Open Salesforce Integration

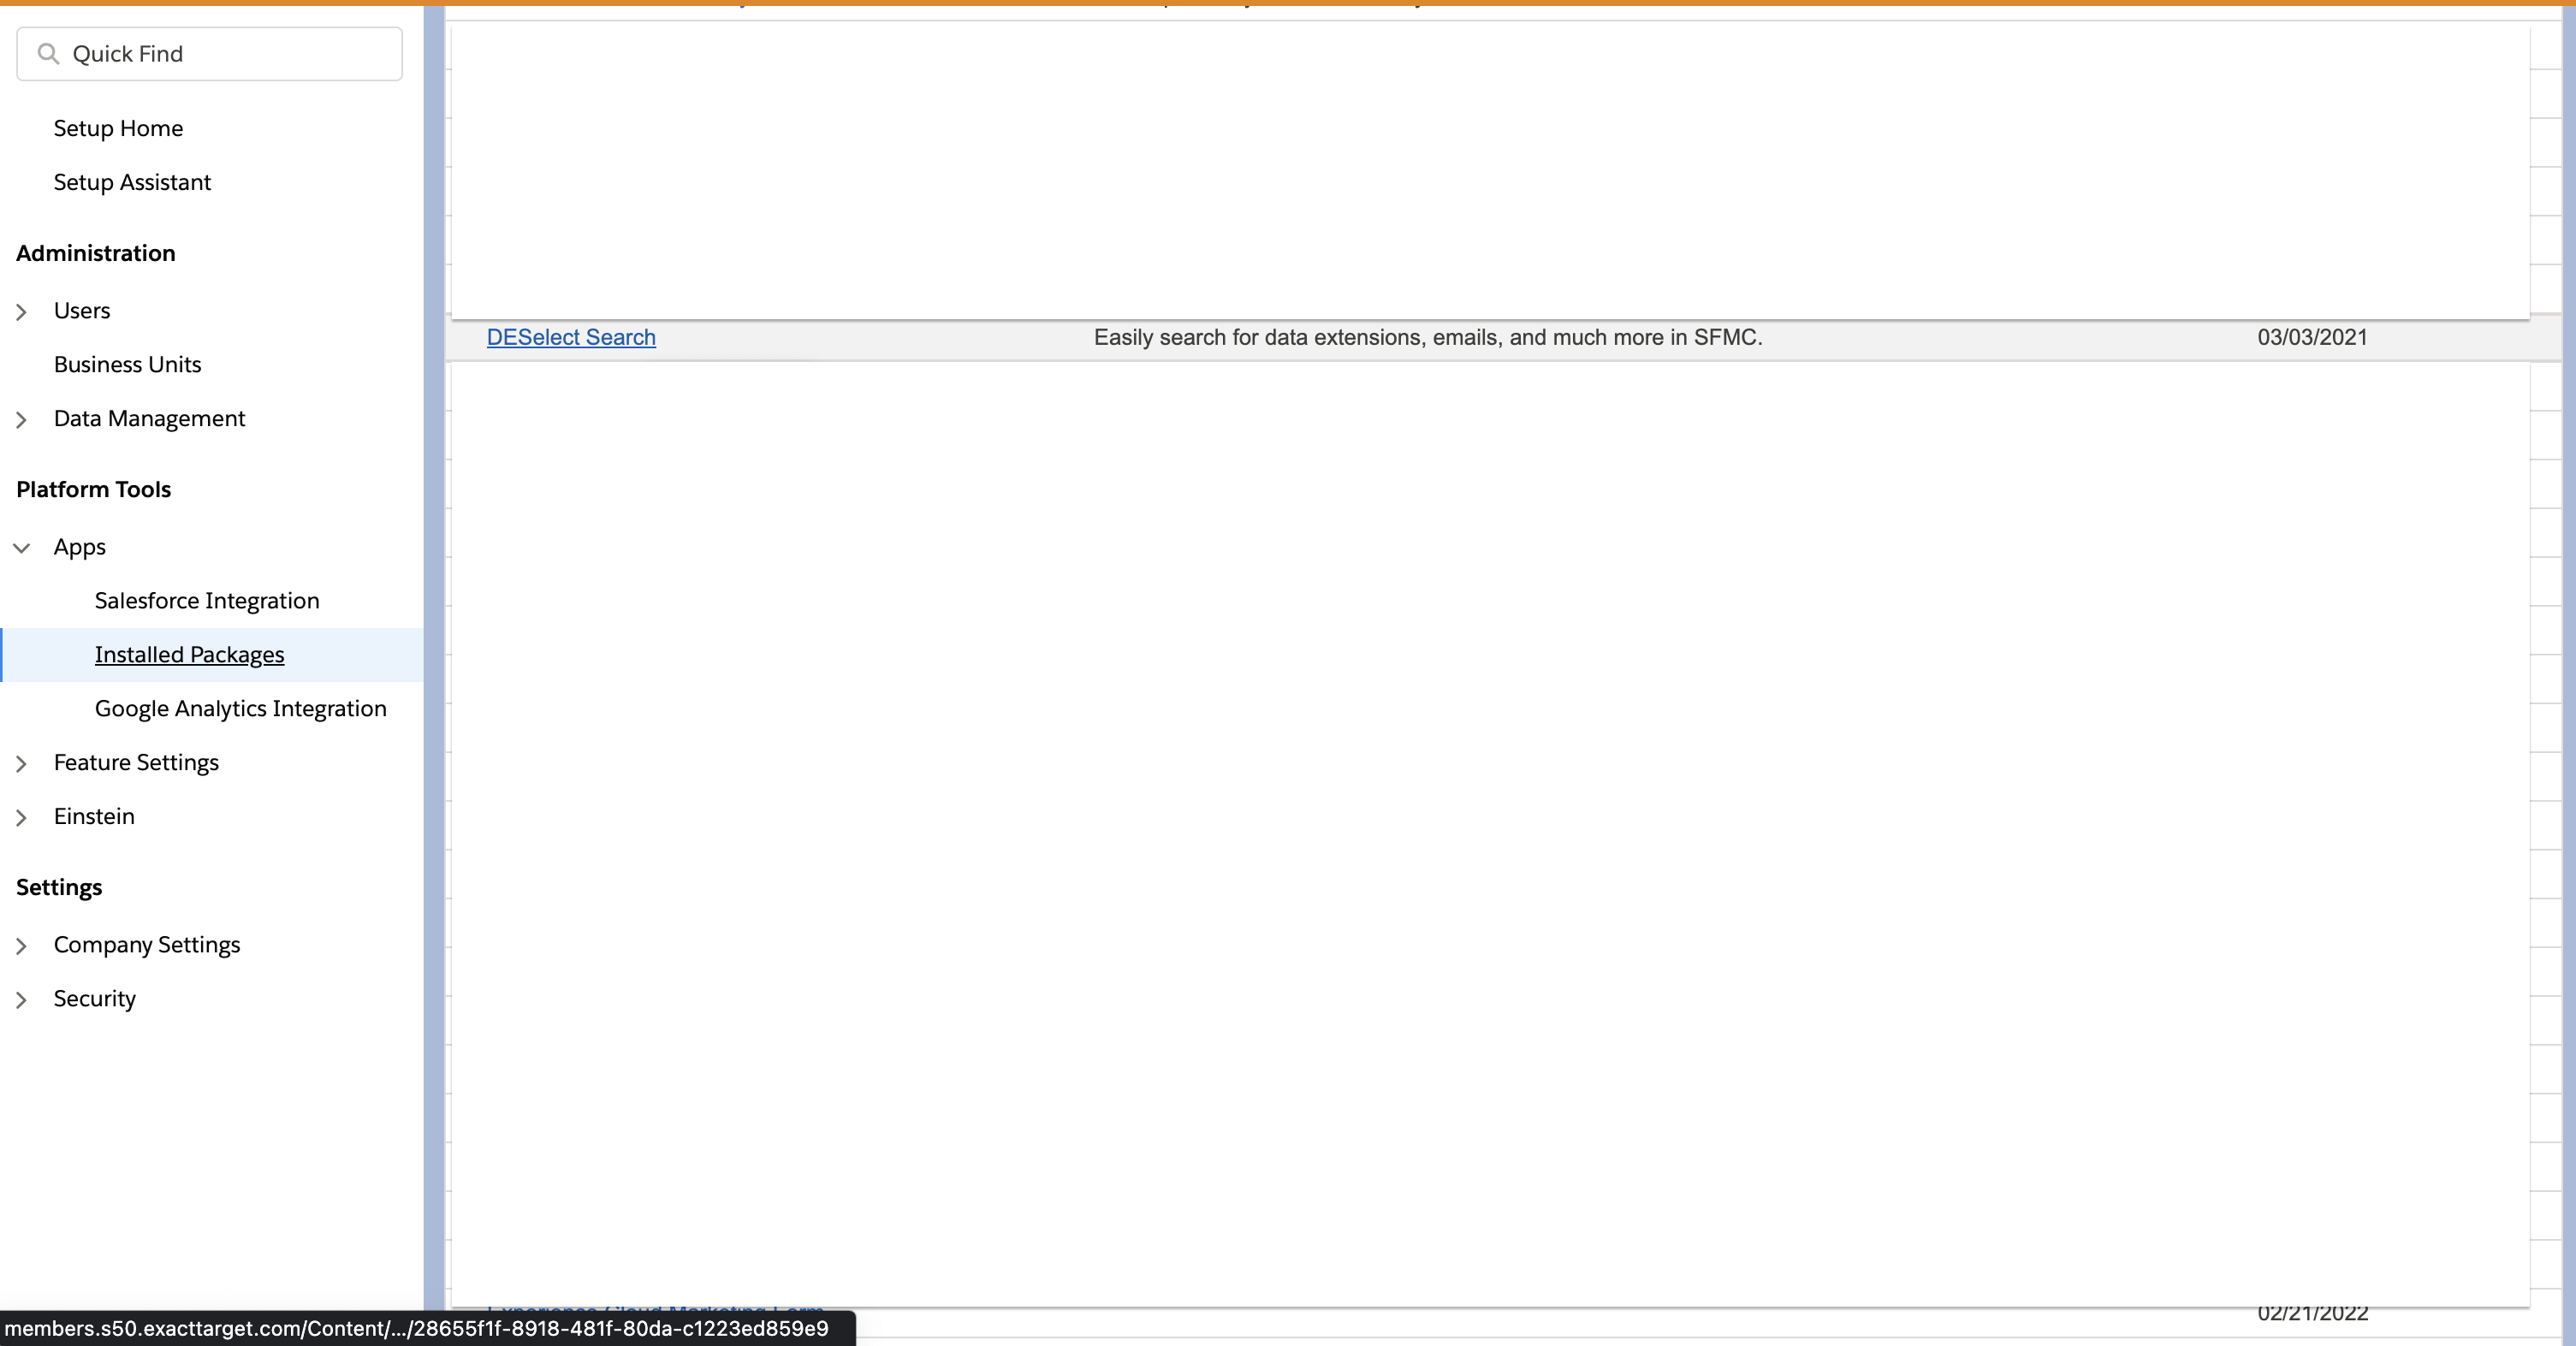(207, 600)
